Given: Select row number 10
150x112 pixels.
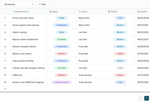Looking at the screenshot, I should [5, 82].
